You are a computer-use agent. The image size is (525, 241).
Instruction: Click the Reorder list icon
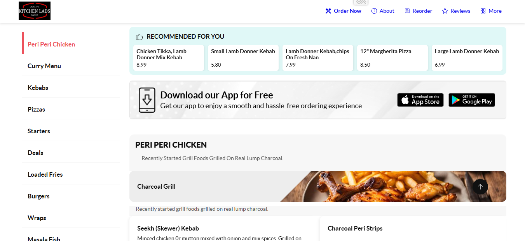coord(407,11)
